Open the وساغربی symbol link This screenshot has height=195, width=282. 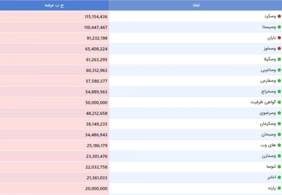click(x=268, y=70)
